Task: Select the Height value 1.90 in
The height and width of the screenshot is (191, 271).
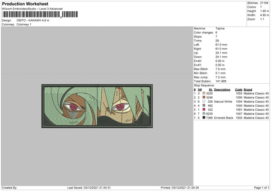Action: pos(264,11)
